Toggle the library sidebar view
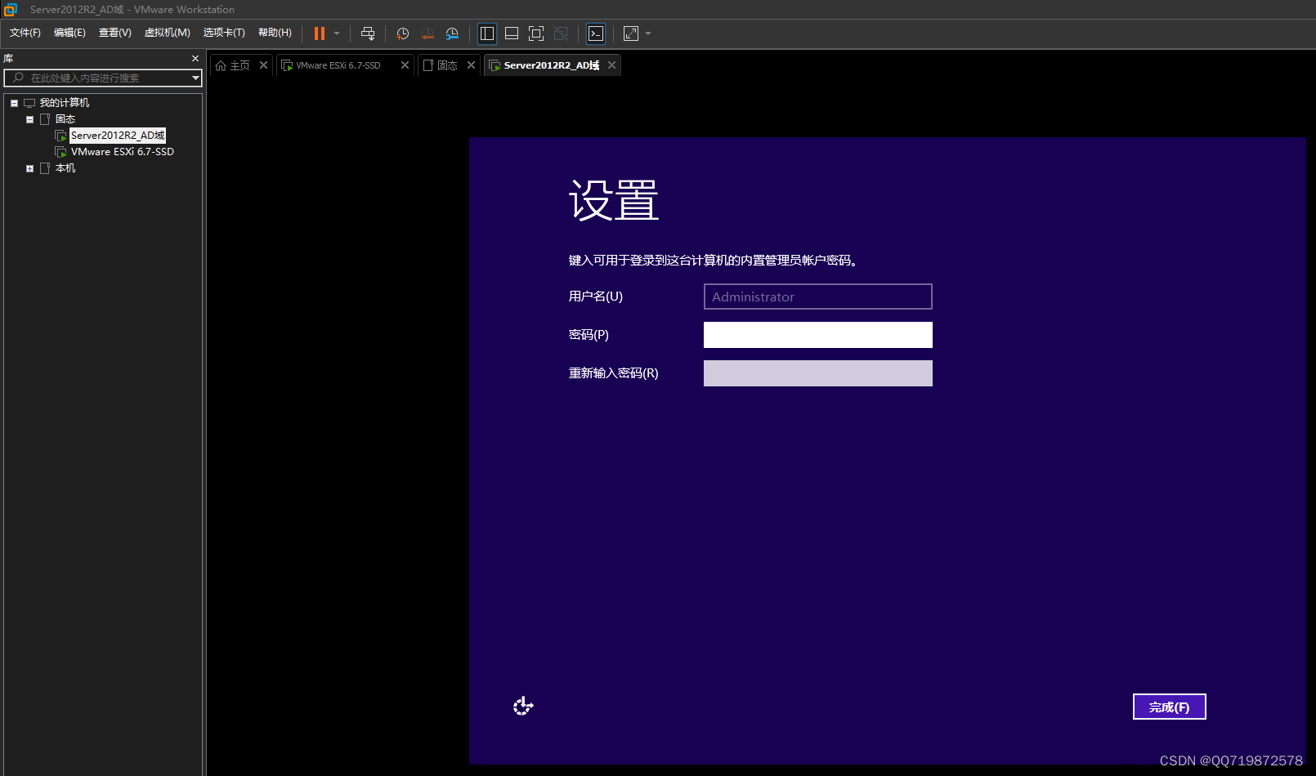 pyautogui.click(x=487, y=33)
